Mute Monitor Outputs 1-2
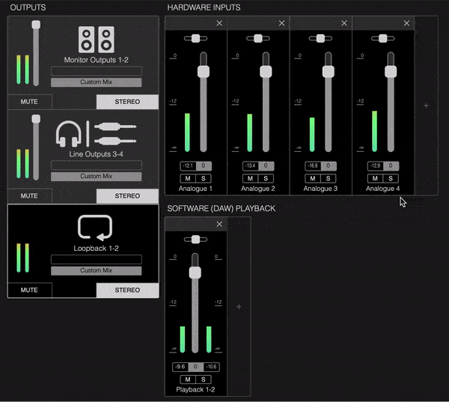The width and height of the screenshot is (449, 402). pos(29,102)
